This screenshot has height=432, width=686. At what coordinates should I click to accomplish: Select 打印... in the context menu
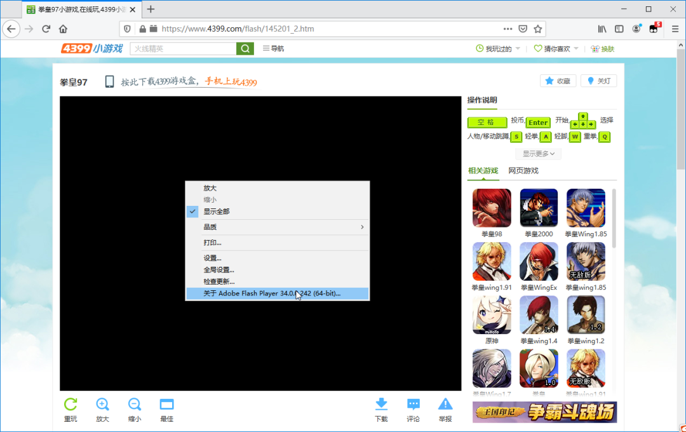coord(278,243)
